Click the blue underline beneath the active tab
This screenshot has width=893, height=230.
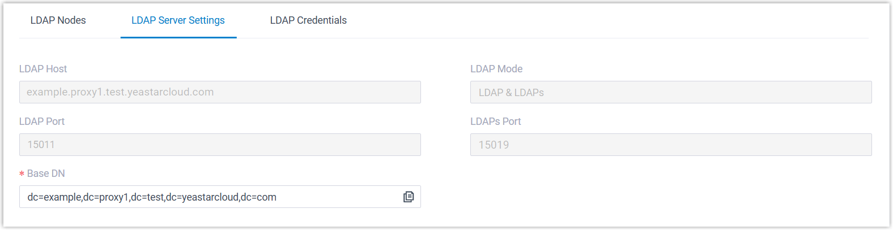pyautogui.click(x=178, y=38)
